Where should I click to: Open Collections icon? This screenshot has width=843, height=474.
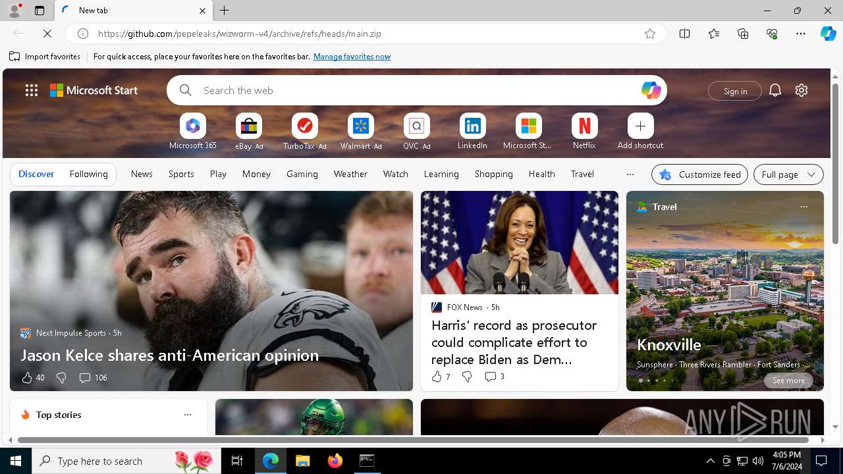coord(743,34)
